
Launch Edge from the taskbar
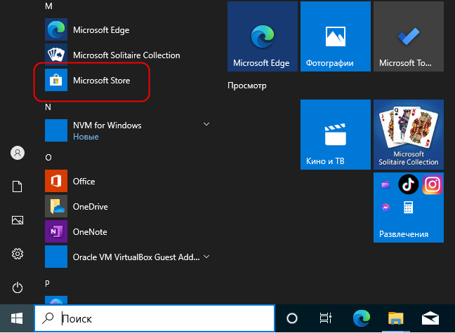click(x=362, y=318)
